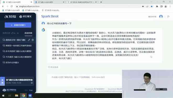Click the refresh batch icon in sidebar

(12, 33)
